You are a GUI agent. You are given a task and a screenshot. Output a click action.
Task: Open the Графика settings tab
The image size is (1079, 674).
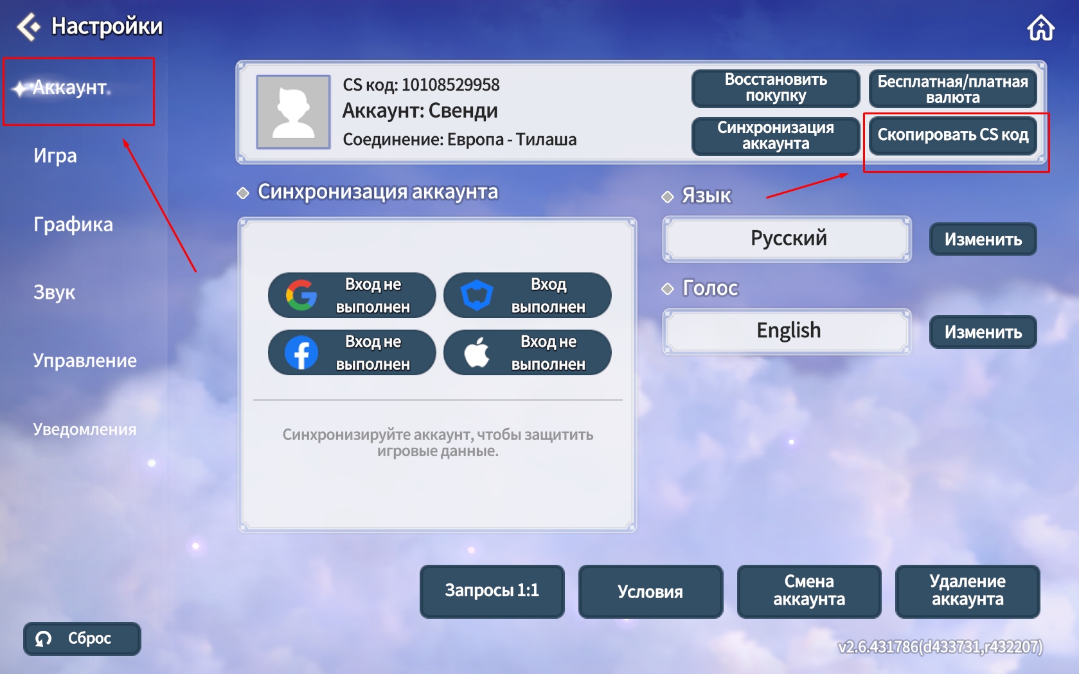(73, 224)
